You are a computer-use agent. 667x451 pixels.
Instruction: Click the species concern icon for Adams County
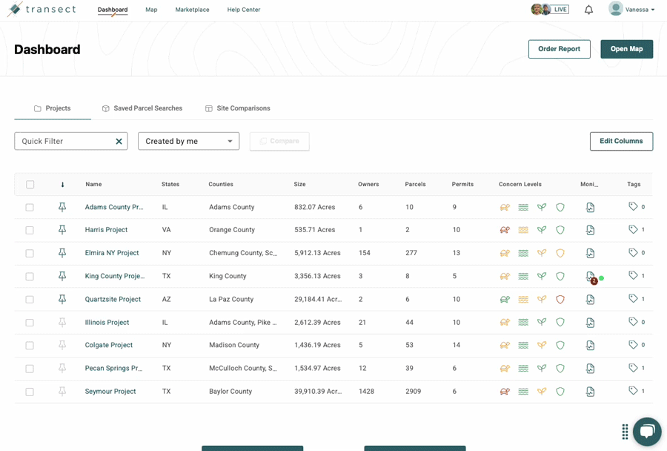coord(505,208)
